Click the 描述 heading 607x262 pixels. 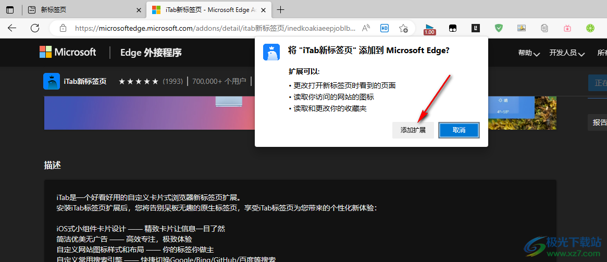click(52, 165)
